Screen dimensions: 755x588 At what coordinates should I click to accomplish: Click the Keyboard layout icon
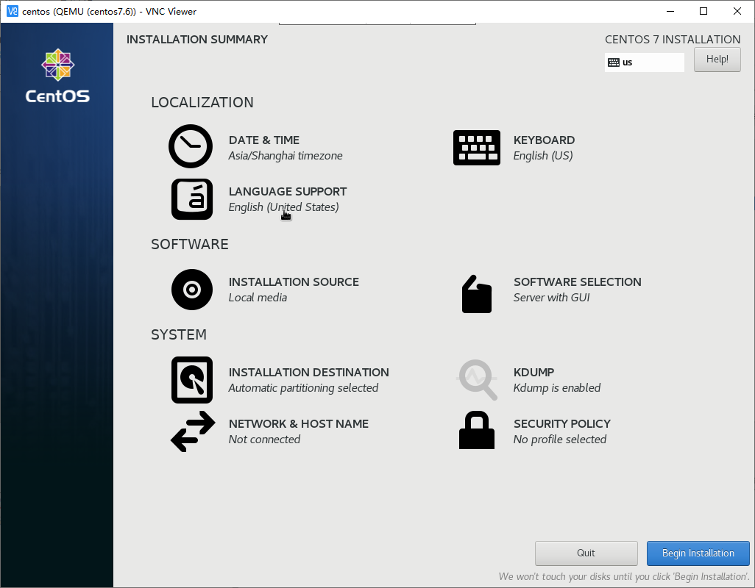click(477, 148)
